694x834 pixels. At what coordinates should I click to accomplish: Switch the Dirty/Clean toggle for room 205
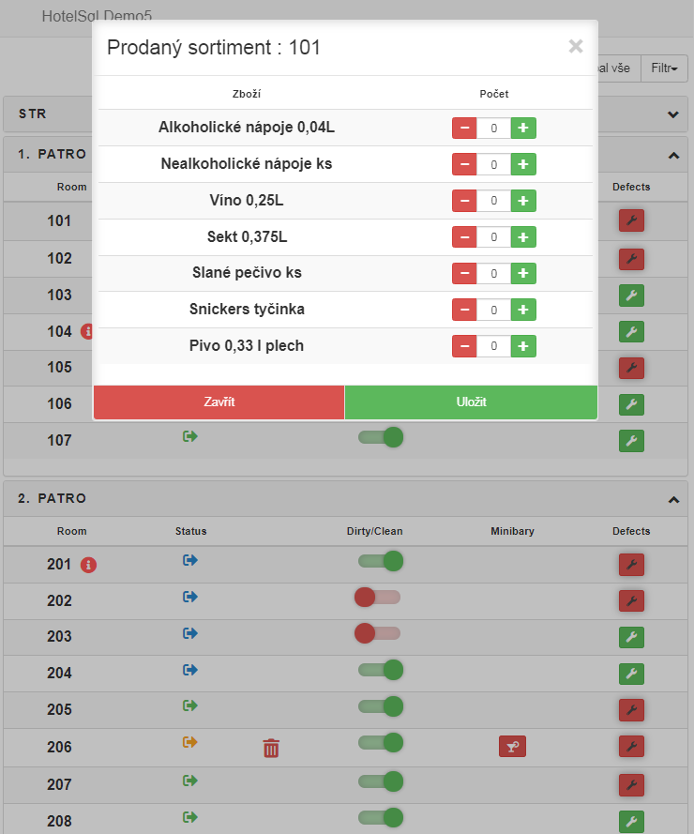(381, 706)
